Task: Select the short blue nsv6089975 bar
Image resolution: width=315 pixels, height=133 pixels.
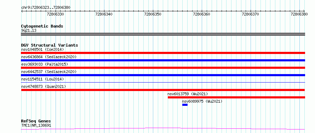Action: pos(185,105)
